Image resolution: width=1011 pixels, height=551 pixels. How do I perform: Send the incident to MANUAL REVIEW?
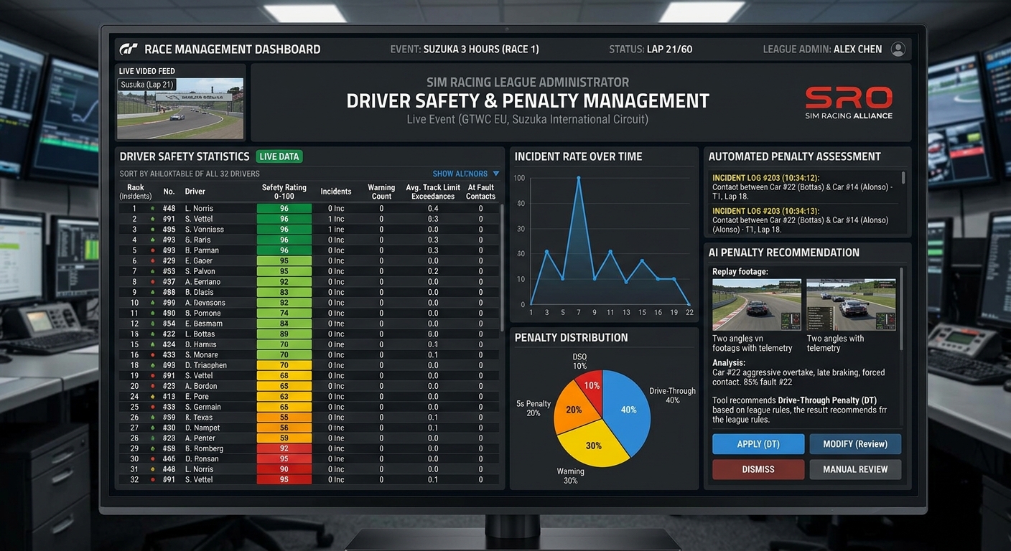pos(855,469)
